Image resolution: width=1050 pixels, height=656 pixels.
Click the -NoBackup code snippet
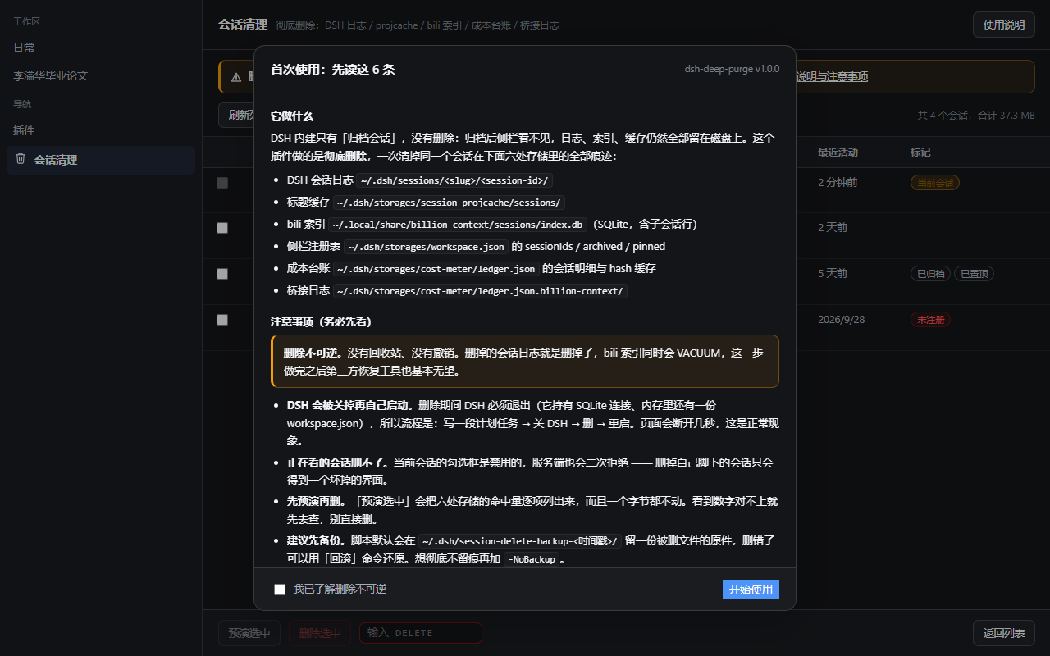coord(531,559)
